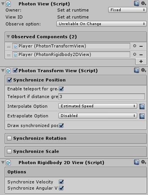The image size is (148, 195).
Task: Open Observe option dropdown
Action: (x=102, y=24)
